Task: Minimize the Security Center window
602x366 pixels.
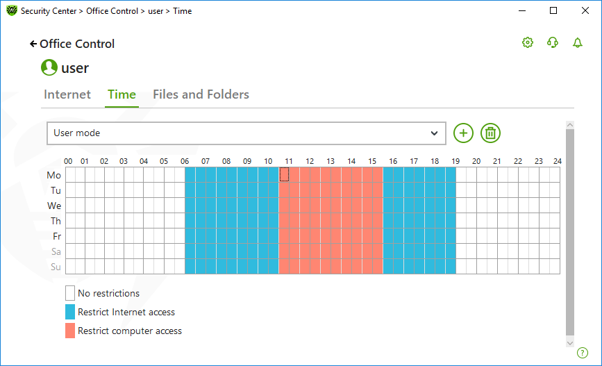Action: 521,10
